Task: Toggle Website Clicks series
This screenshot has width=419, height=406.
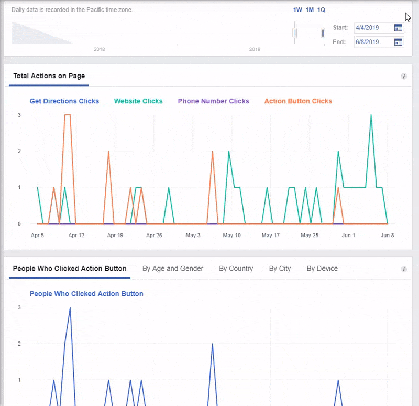Action: point(138,101)
